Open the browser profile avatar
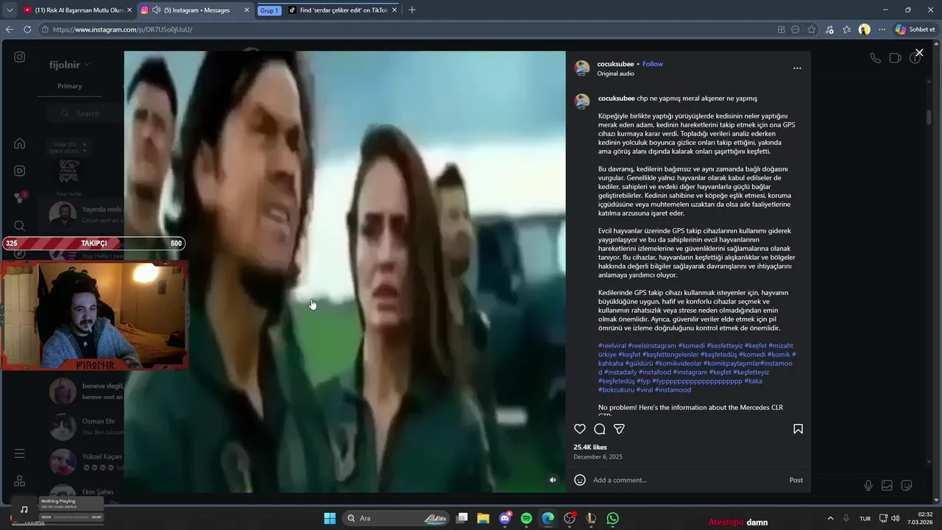Screen dimensions: 942x530 pyautogui.click(x=864, y=29)
